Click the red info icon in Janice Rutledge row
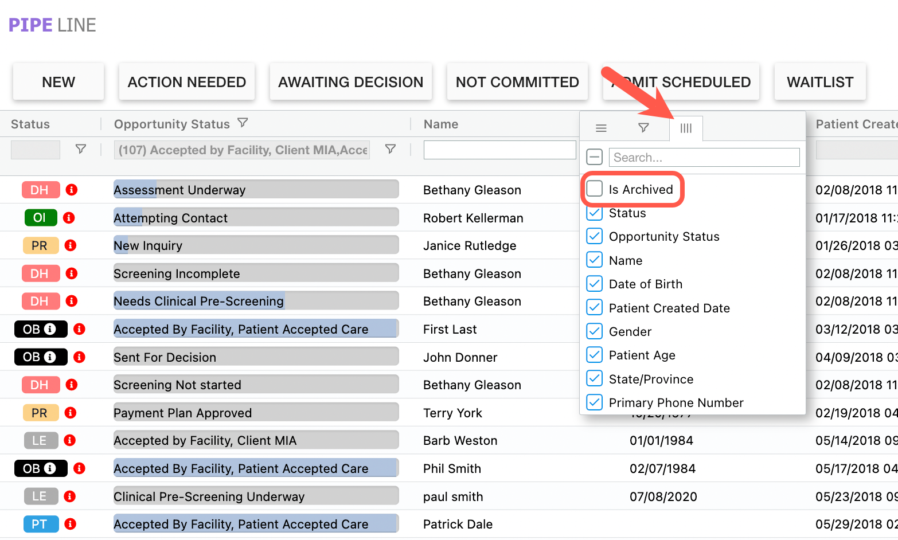The height and width of the screenshot is (540, 898). (71, 245)
